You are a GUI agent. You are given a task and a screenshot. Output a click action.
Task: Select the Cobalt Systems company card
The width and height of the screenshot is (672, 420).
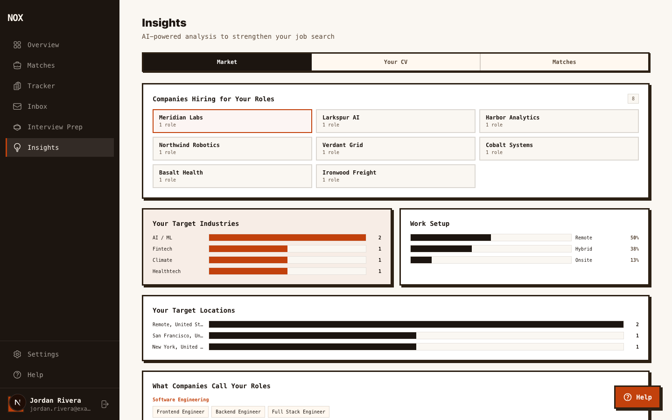pyautogui.click(x=559, y=148)
